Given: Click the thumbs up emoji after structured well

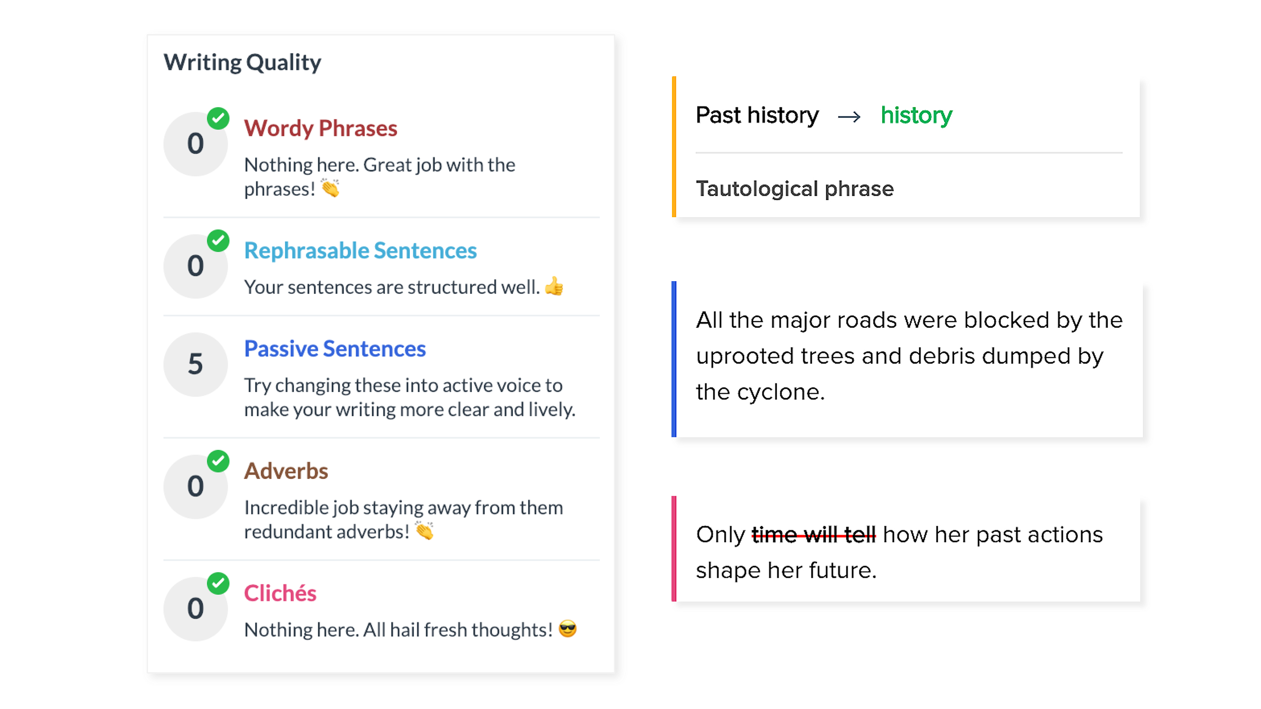Looking at the screenshot, I should tap(554, 287).
